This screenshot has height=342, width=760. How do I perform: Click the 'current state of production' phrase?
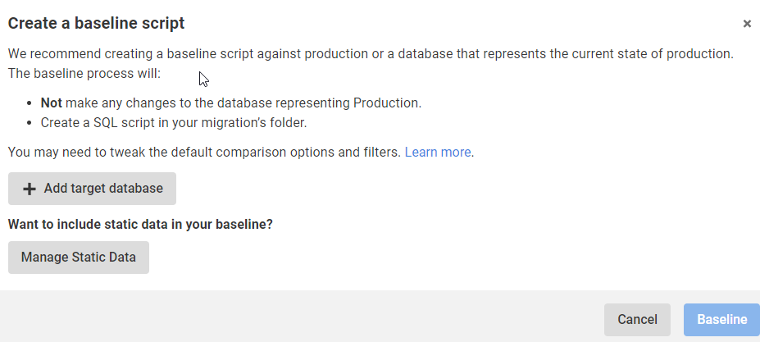(x=648, y=54)
